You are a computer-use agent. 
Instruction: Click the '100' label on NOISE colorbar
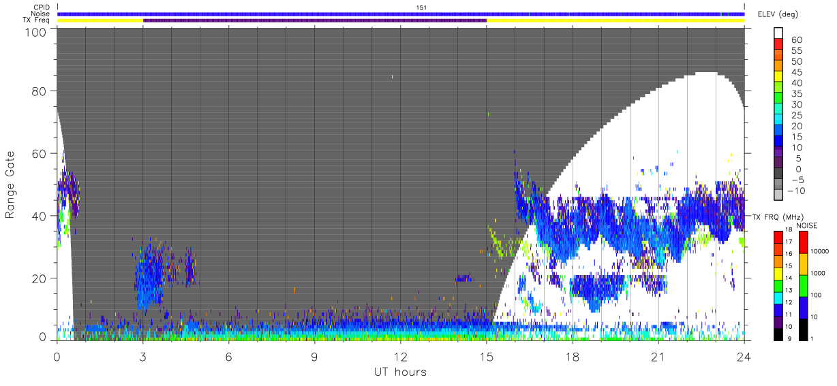[x=817, y=296]
